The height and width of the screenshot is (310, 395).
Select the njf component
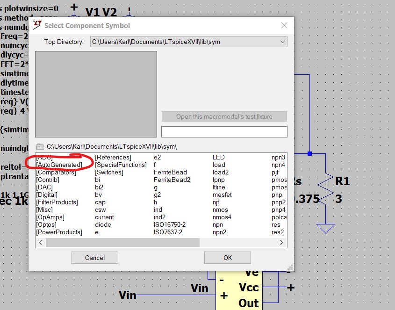(x=216, y=202)
